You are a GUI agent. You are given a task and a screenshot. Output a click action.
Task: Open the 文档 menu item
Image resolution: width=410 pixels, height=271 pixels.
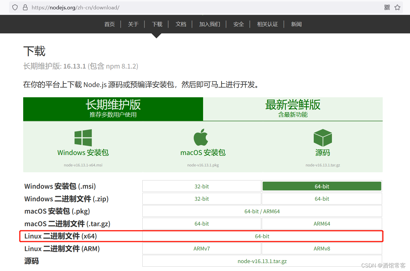coord(181,24)
